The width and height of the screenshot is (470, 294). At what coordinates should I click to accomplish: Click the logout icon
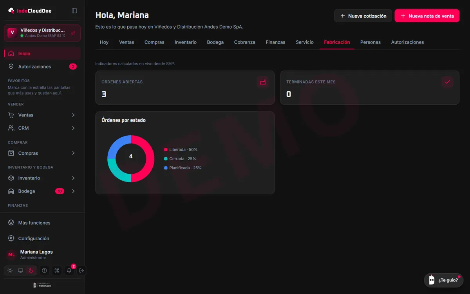(x=81, y=270)
